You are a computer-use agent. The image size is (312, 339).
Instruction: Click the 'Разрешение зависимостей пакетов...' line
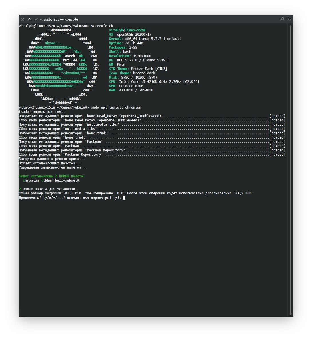53,167
